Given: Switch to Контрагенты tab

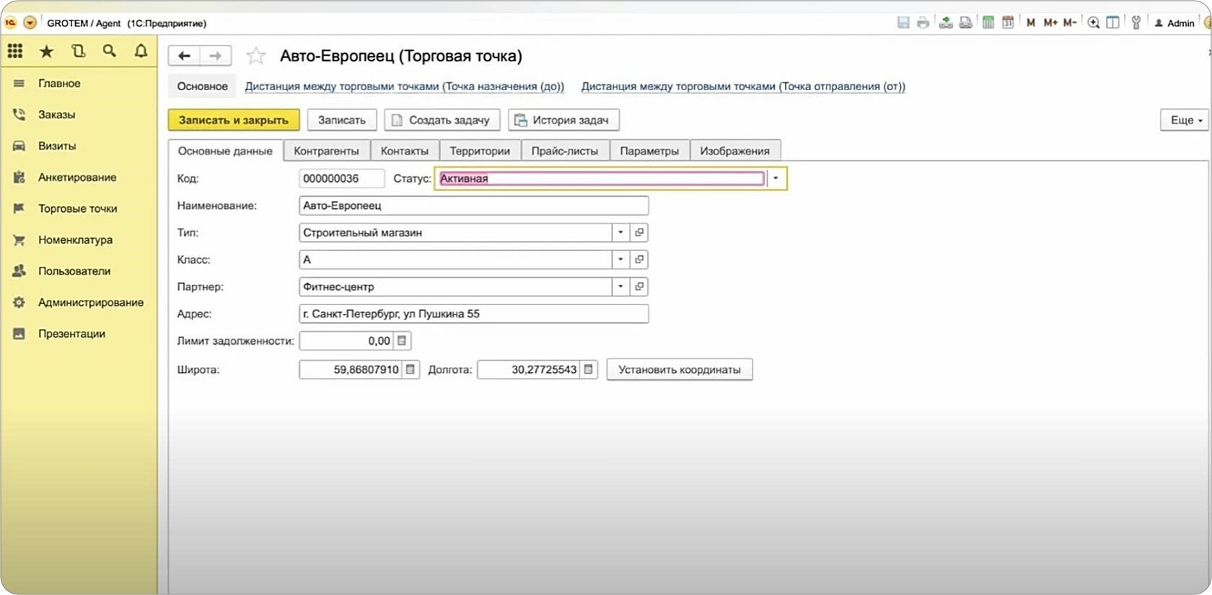Looking at the screenshot, I should [326, 151].
